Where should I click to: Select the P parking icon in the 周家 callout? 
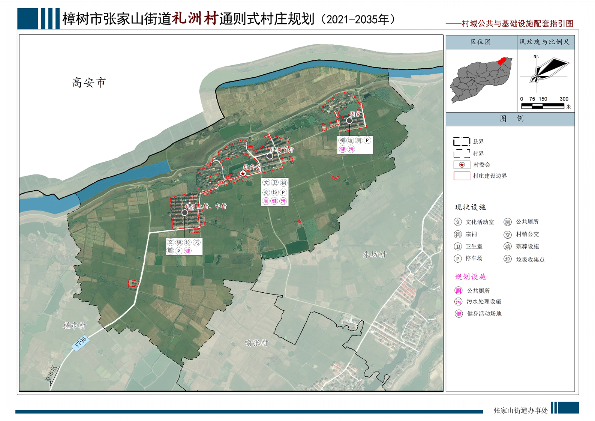click(367, 140)
